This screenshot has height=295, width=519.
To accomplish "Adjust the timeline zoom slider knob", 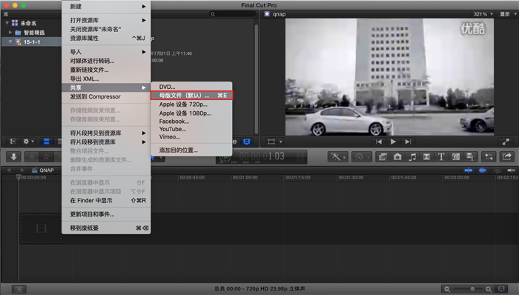I will (472, 289).
